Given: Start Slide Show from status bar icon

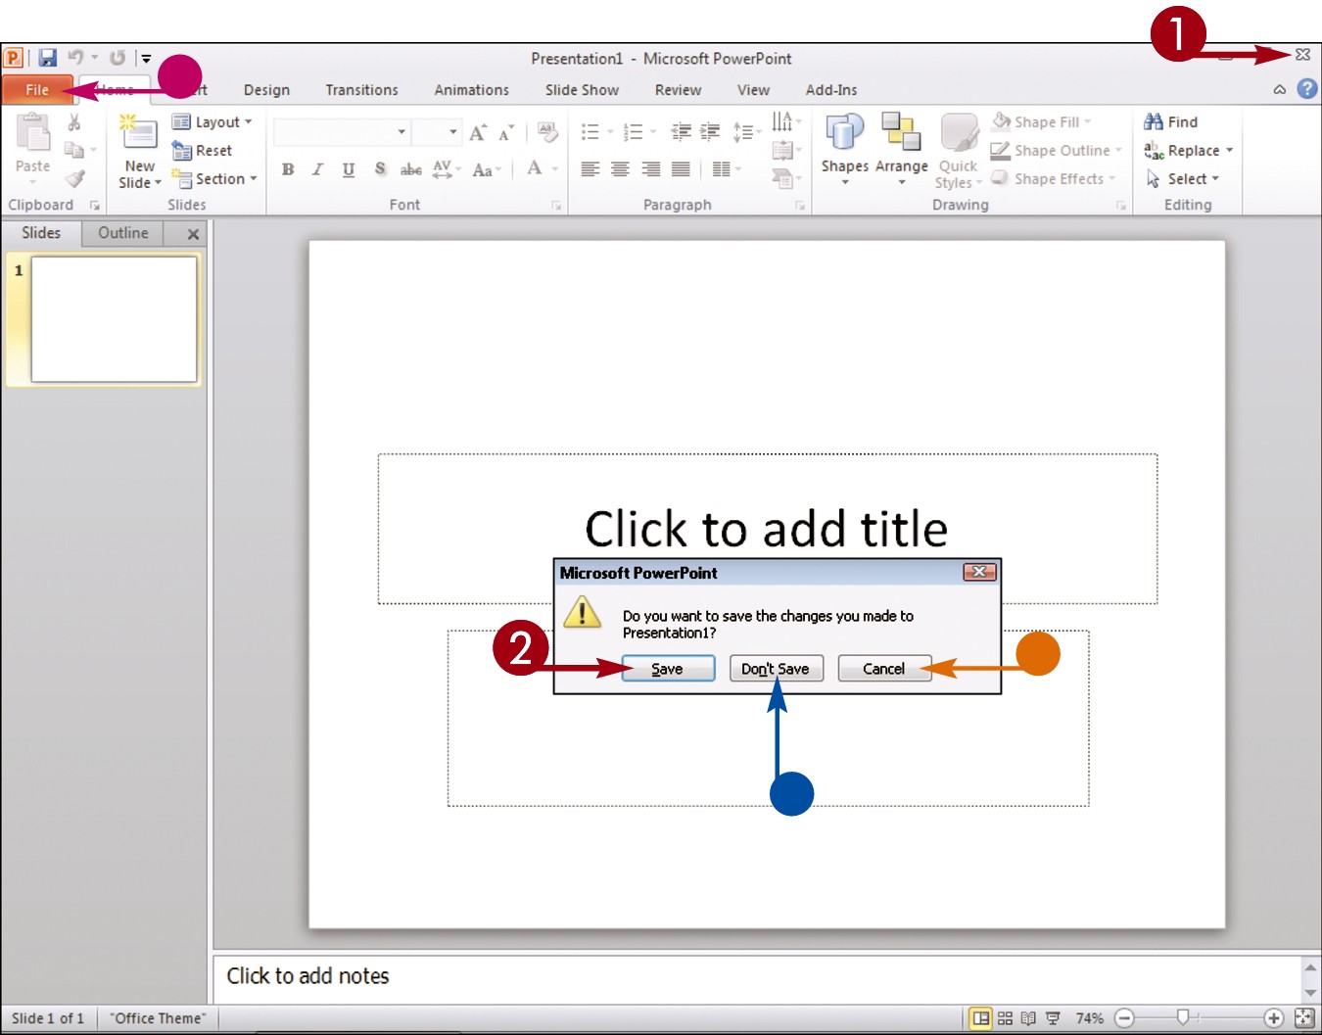Looking at the screenshot, I should click(x=1053, y=1018).
